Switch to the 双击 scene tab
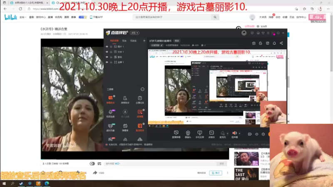The width and height of the screenshot is (333, 187). (124, 41)
